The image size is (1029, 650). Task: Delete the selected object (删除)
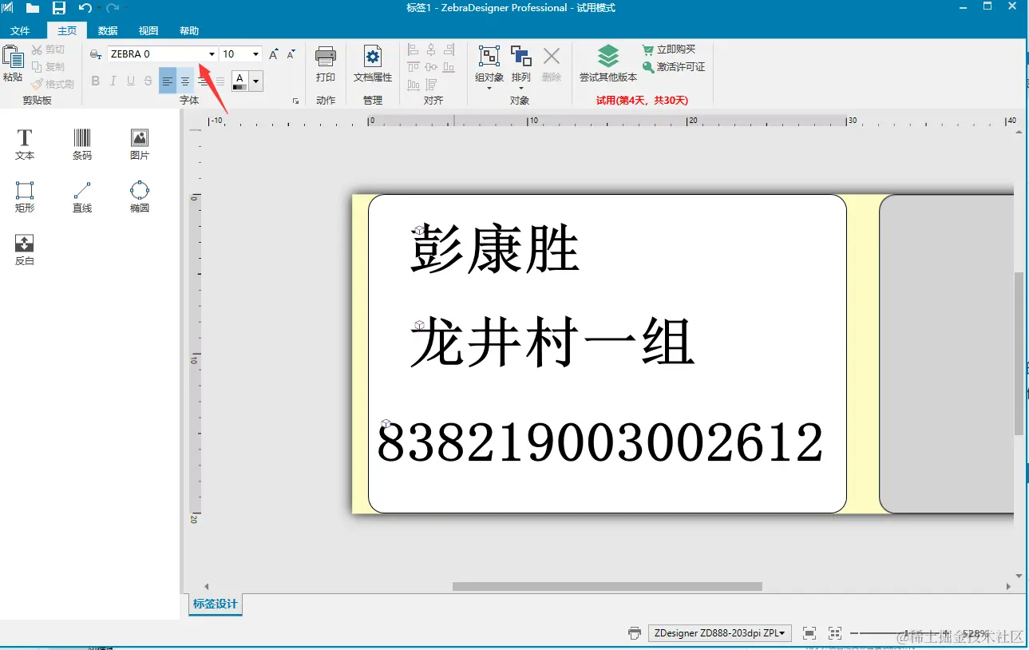coord(552,64)
